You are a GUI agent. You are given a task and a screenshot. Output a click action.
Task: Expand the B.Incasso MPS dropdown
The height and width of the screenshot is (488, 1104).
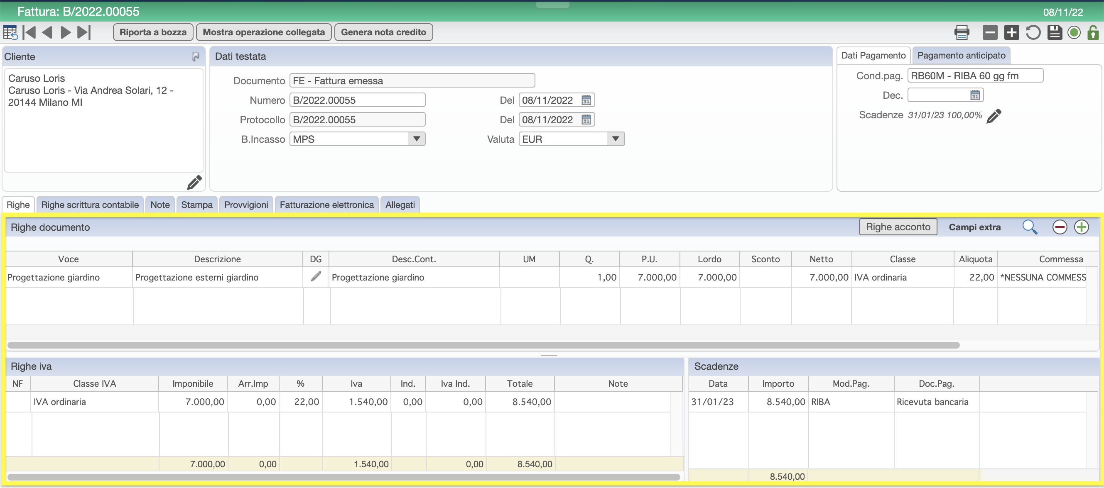(416, 139)
